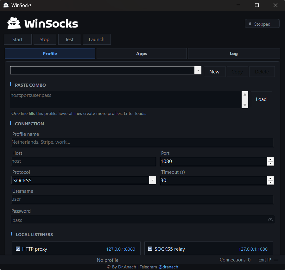Decrease Timeout with the down arrow
285x270 pixels.
point(270,182)
